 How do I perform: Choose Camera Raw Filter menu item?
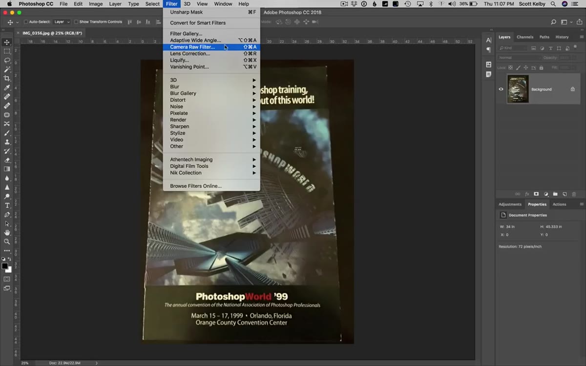click(211, 47)
